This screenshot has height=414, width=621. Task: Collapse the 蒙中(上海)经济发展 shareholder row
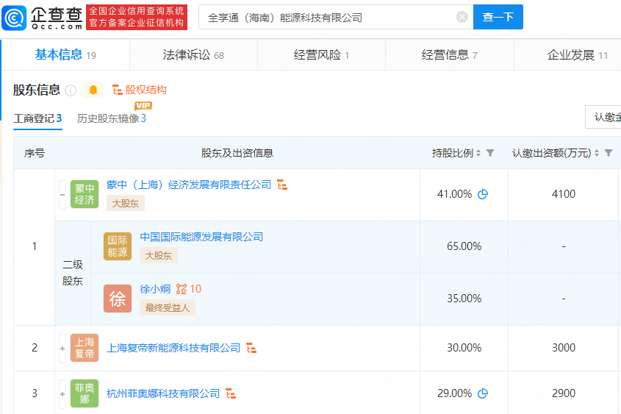click(62, 195)
